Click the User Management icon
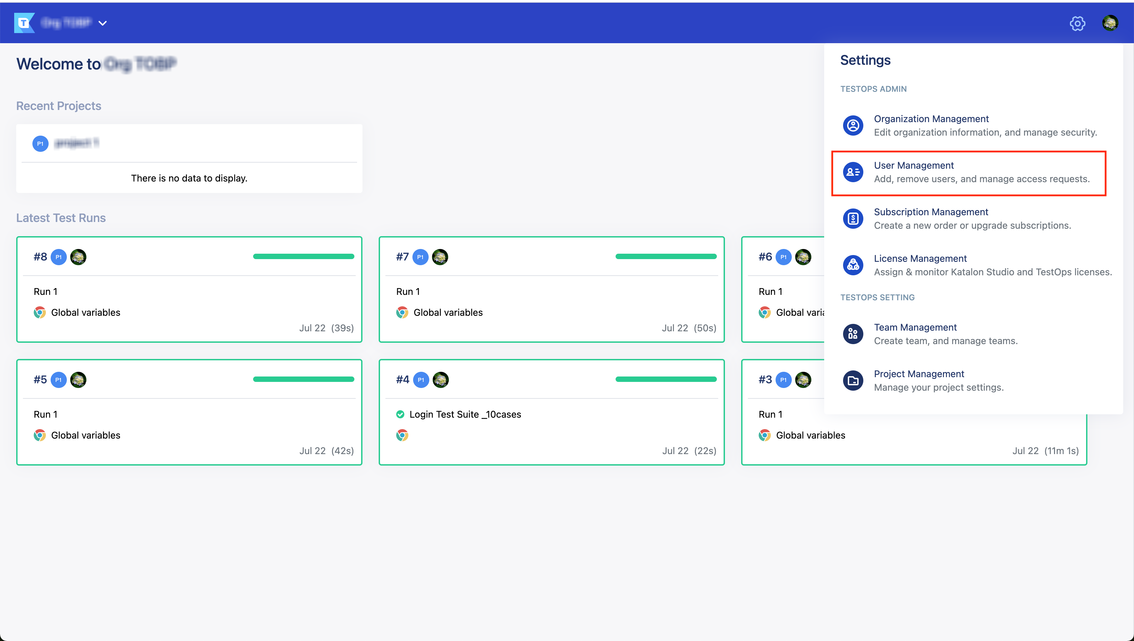This screenshot has width=1134, height=641. (x=853, y=172)
